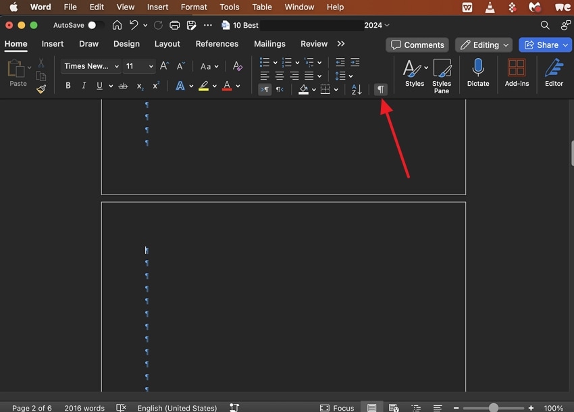Image resolution: width=574 pixels, height=412 pixels.
Task: Print the document with printer icon
Action: (x=175, y=25)
